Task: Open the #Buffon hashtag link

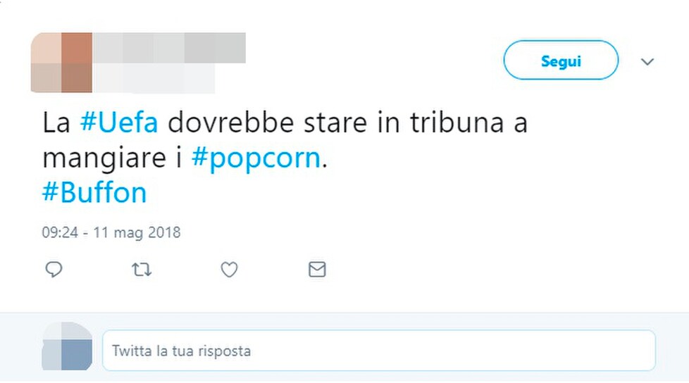Action: [x=94, y=192]
